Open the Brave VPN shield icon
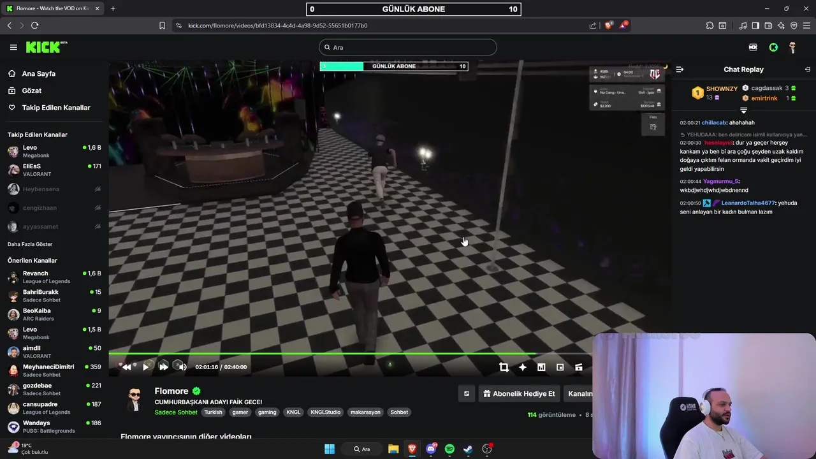Screen dimensions: 816x459 (794, 25)
